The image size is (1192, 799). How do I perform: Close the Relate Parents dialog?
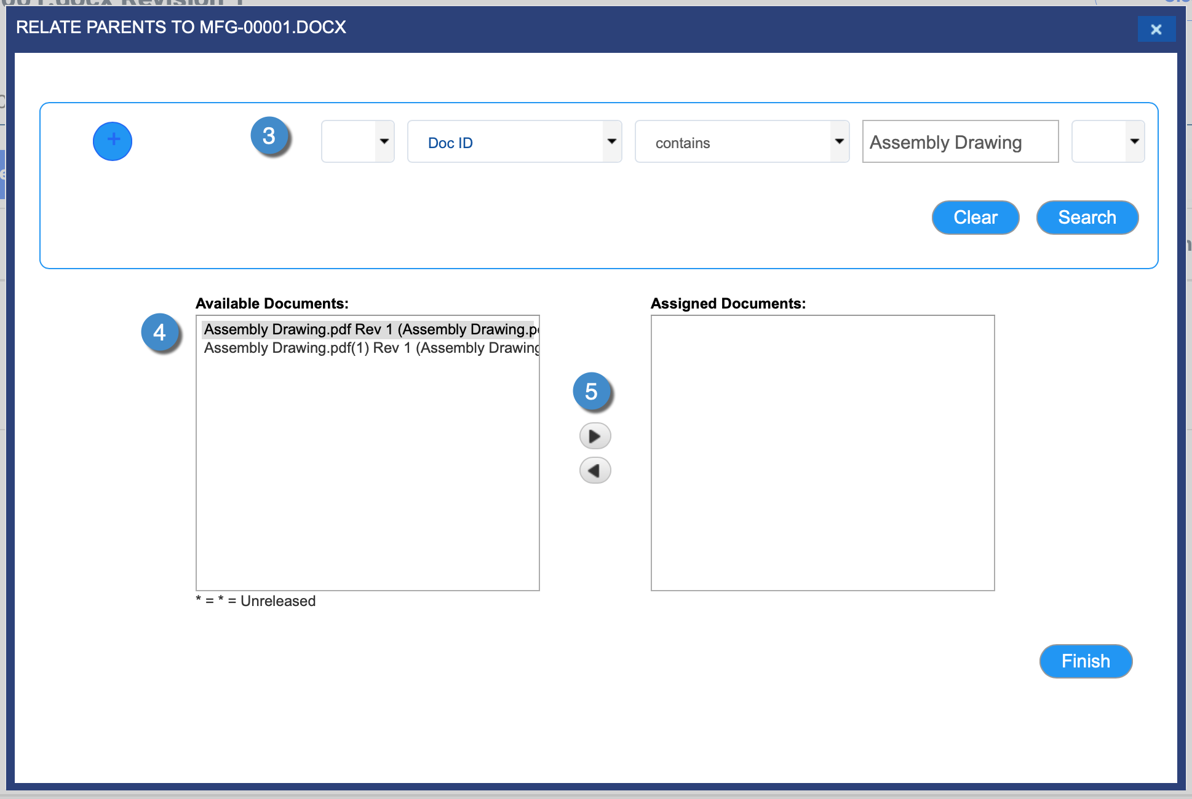pos(1156,29)
